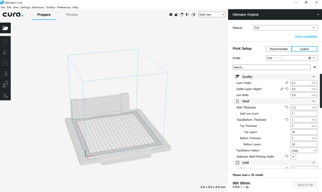The height and width of the screenshot is (192, 322).
Task: Click the Save to File button
Action: 305,185
